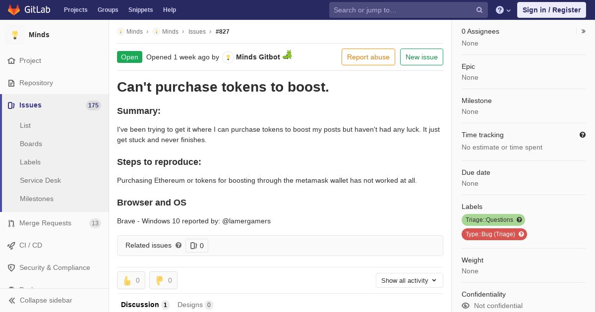Click the Minds project avatar in sidebar

(x=15, y=35)
